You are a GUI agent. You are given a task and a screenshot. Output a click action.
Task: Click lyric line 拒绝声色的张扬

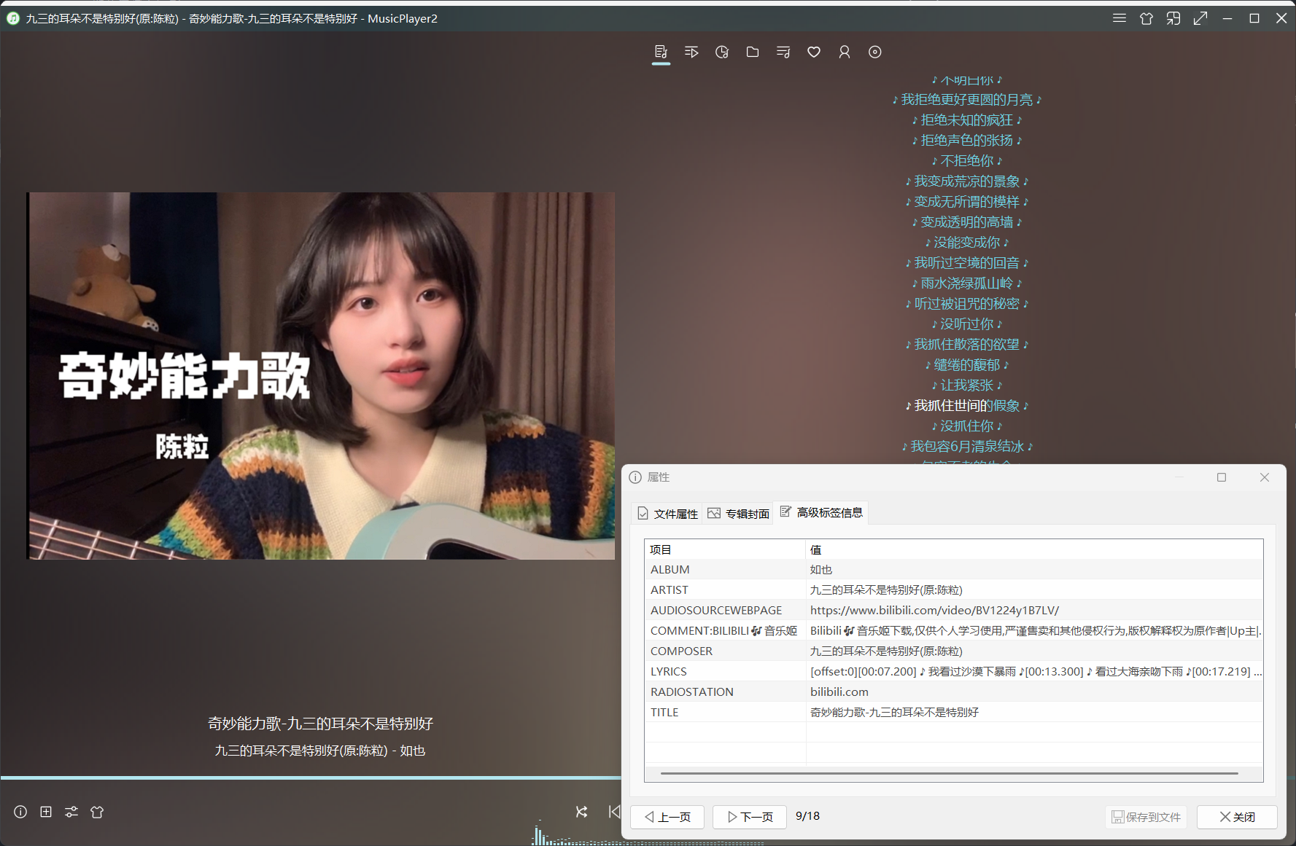click(x=967, y=140)
